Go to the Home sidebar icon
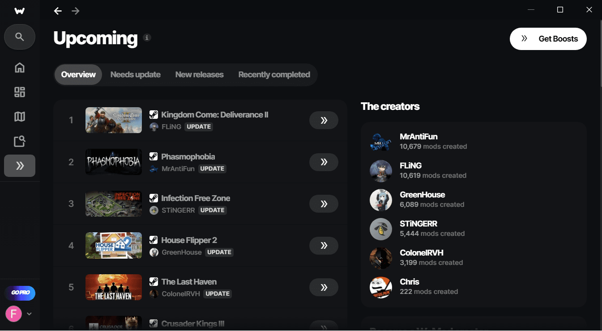The height and width of the screenshot is (331, 602). tap(20, 68)
